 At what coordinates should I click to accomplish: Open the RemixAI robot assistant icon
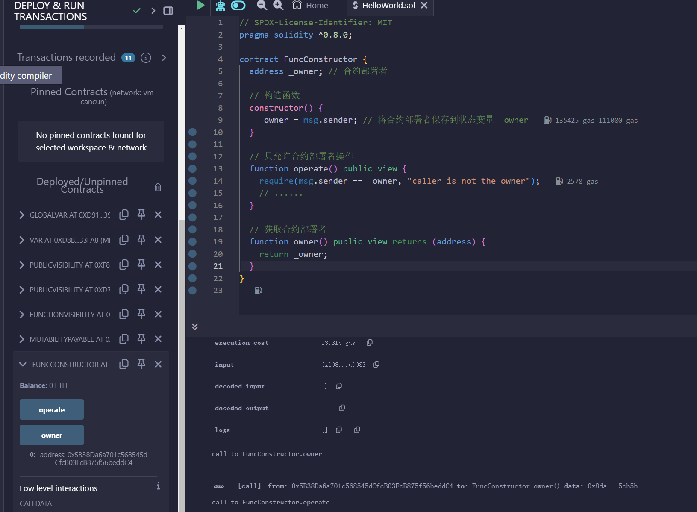tap(221, 6)
